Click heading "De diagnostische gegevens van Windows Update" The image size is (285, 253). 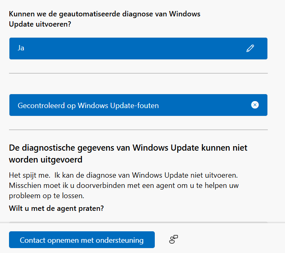[x=128, y=147]
